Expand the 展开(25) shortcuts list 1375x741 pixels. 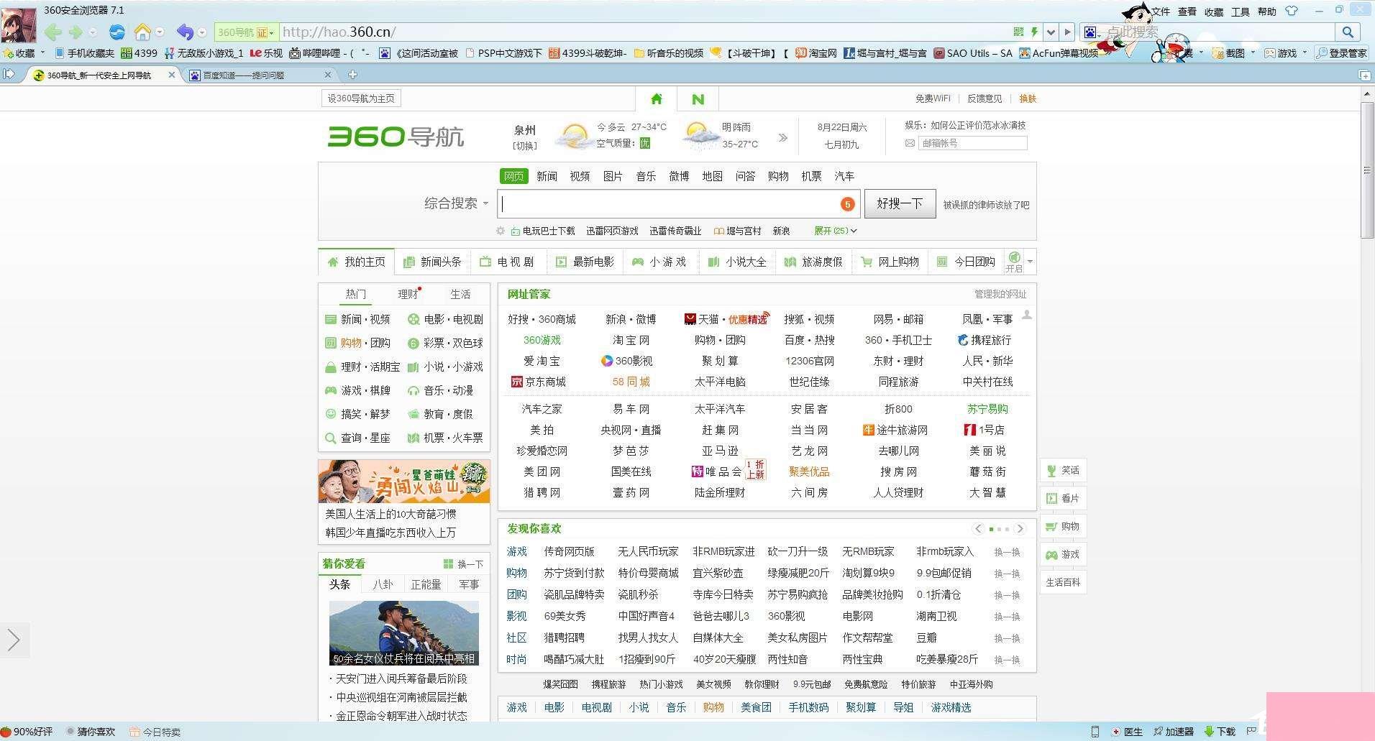pyautogui.click(x=835, y=231)
